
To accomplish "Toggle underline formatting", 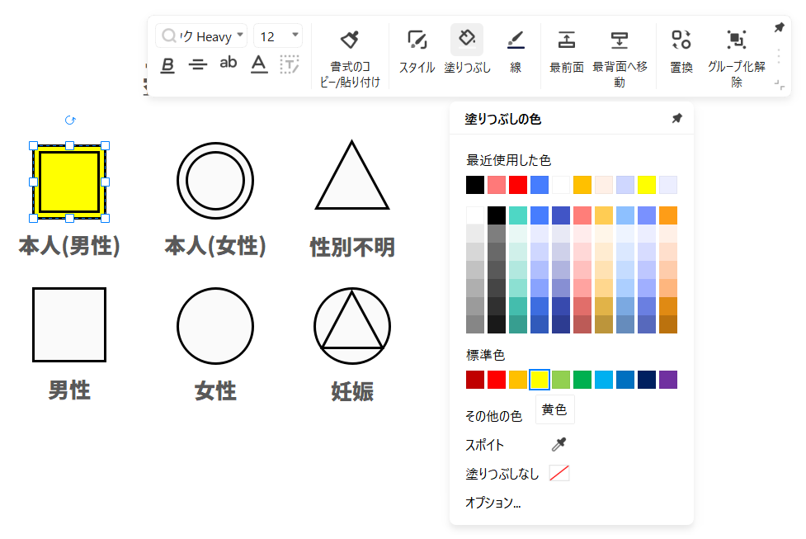I will click(259, 64).
